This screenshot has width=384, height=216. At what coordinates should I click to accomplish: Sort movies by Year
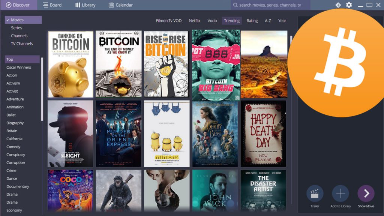[x=282, y=21]
